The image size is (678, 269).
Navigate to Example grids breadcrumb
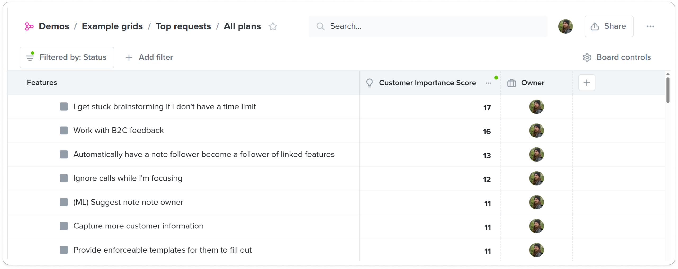(x=112, y=26)
